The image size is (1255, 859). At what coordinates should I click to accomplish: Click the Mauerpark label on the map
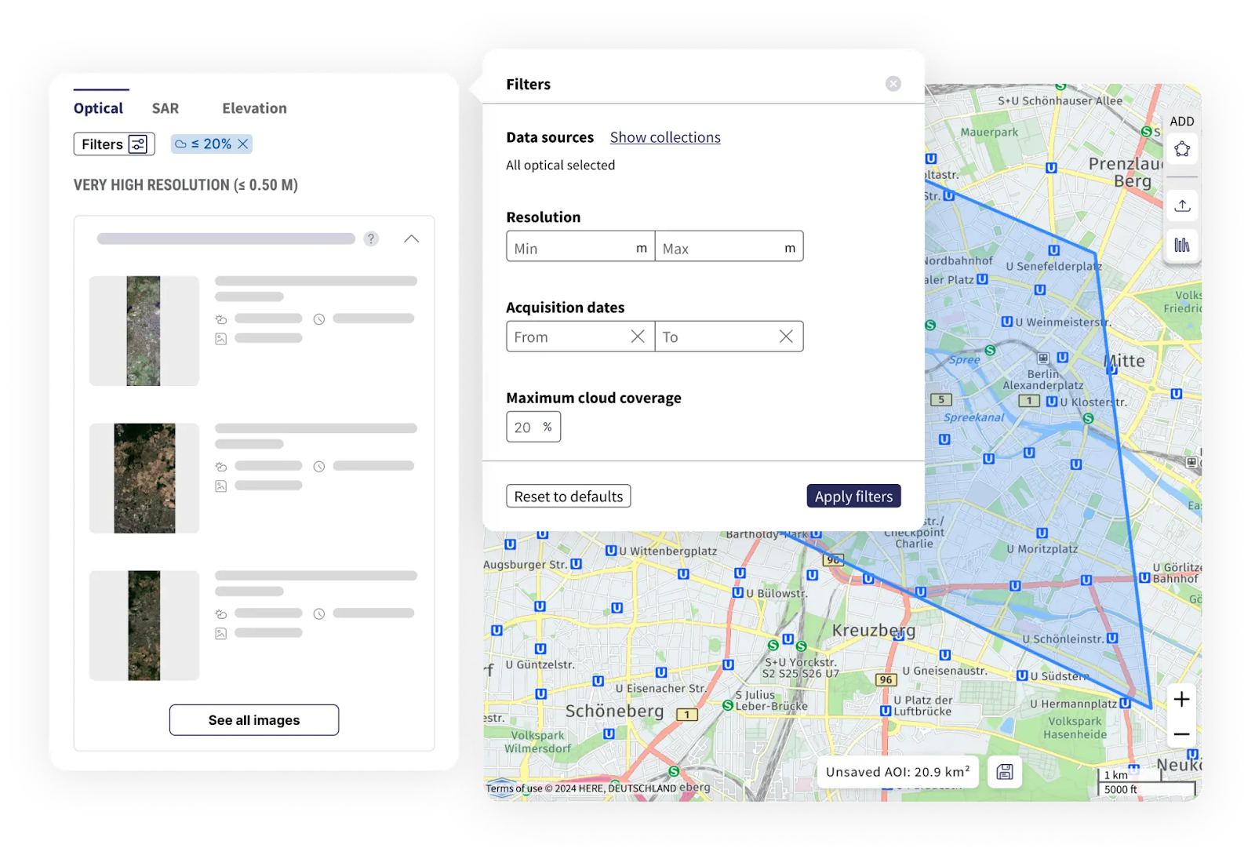click(989, 133)
